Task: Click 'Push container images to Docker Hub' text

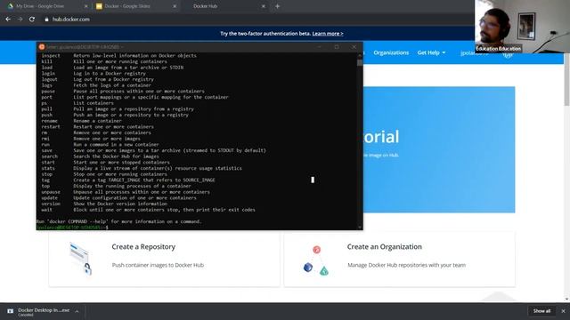Action: (x=158, y=265)
